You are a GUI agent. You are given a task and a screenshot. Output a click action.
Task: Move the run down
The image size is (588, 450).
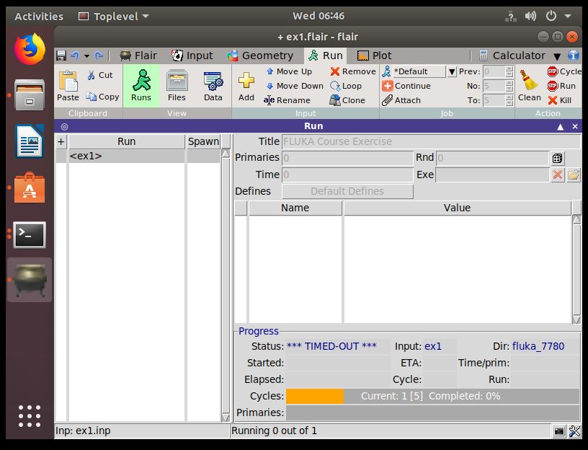(x=295, y=86)
